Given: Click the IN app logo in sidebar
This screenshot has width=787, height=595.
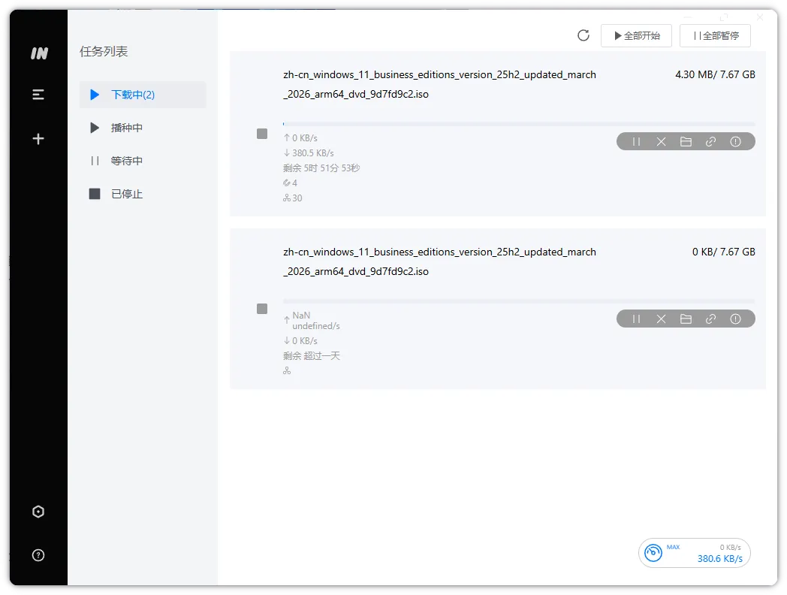Looking at the screenshot, I should [x=39, y=53].
